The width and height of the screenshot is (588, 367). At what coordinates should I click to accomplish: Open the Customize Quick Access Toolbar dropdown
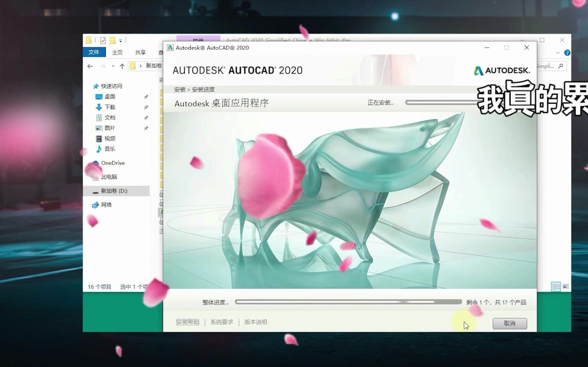pyautogui.click(x=120, y=41)
